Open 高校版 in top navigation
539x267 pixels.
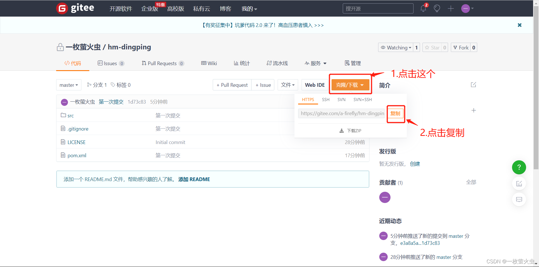click(175, 9)
